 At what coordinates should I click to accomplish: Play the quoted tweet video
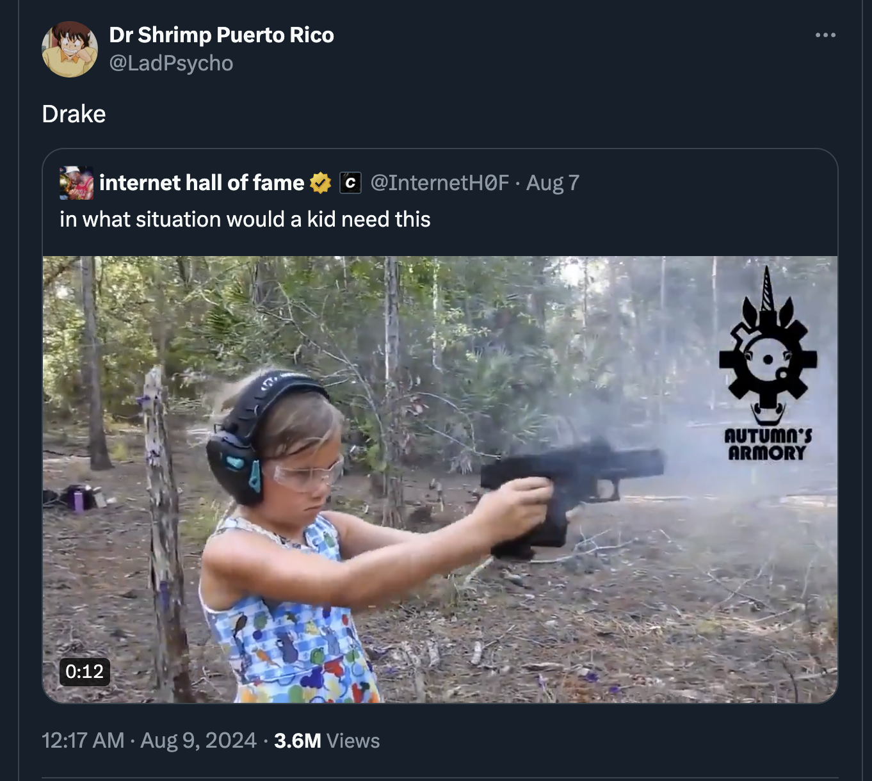coord(440,479)
